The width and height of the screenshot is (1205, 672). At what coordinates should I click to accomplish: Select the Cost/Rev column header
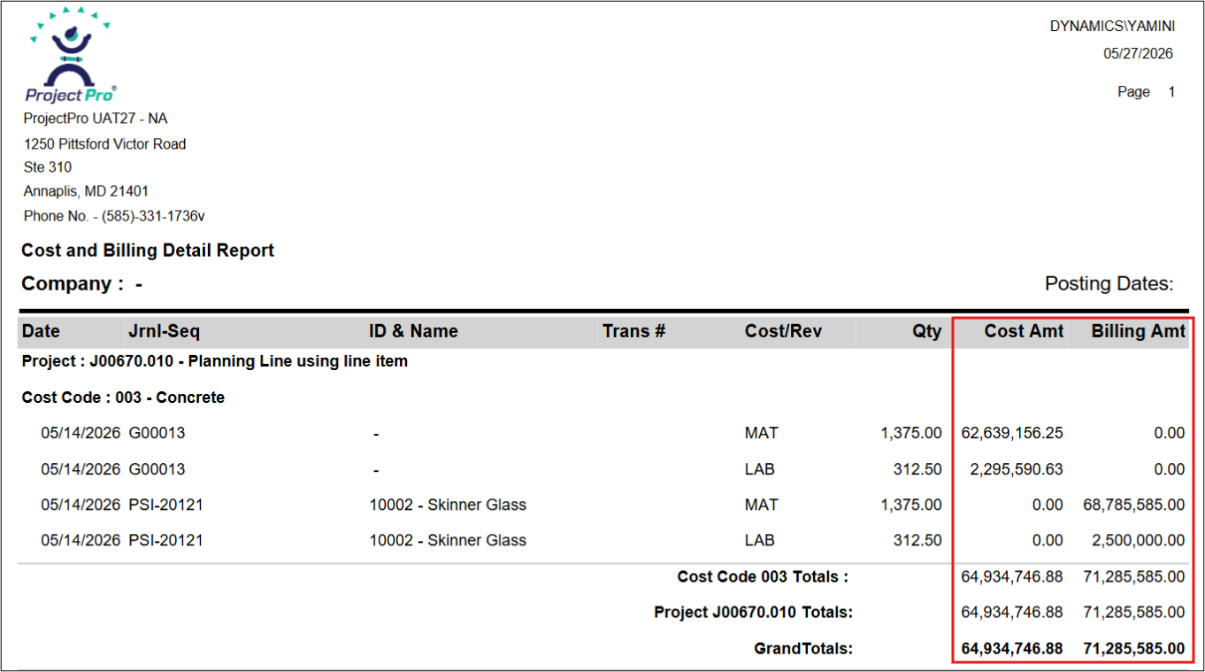click(x=783, y=331)
